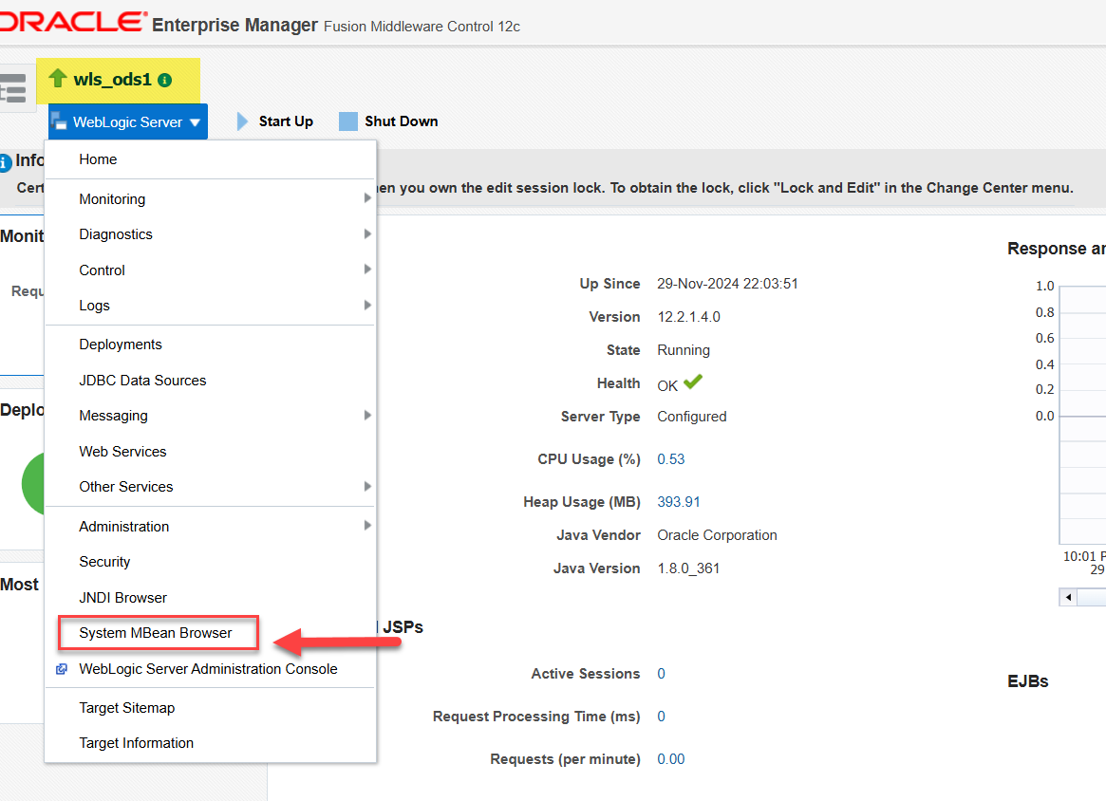Open Target Information menu item

tap(136, 743)
